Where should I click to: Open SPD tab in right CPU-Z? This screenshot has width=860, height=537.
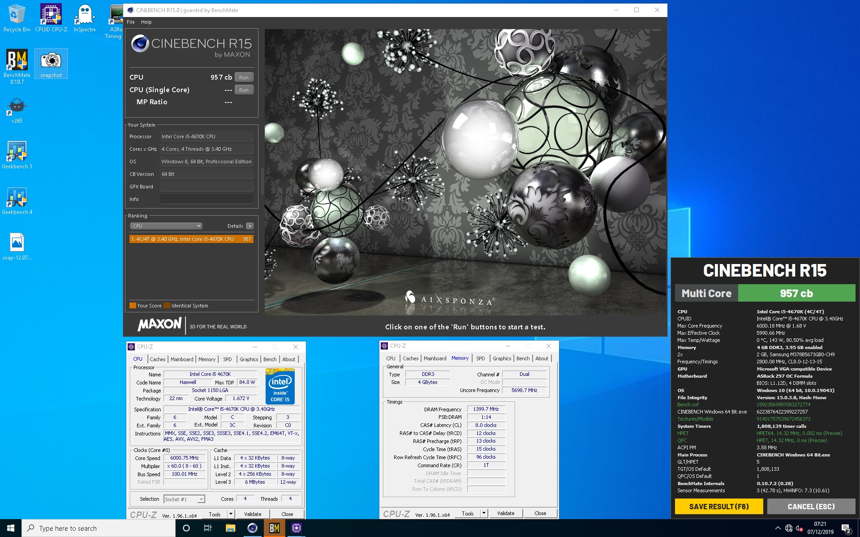480,358
